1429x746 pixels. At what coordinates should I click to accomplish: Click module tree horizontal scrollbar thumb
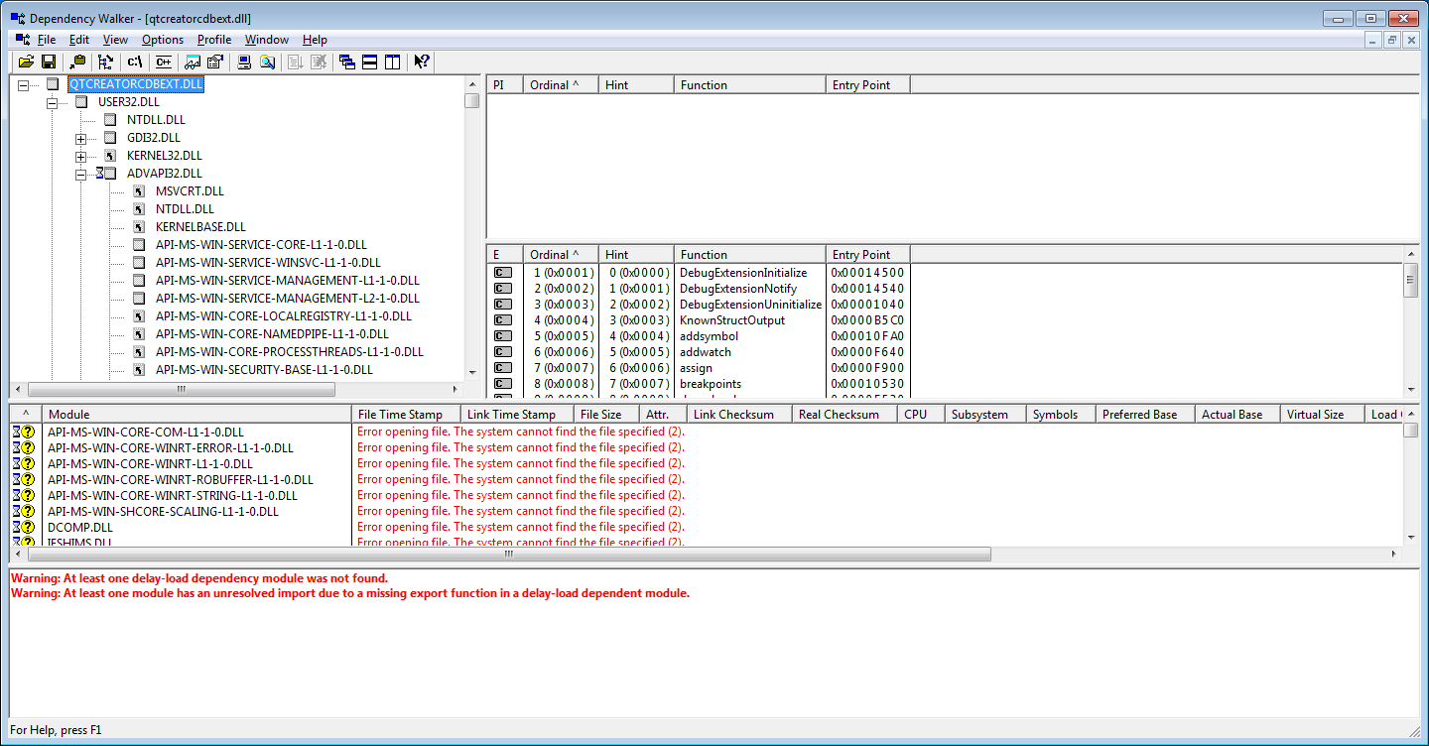(x=181, y=390)
